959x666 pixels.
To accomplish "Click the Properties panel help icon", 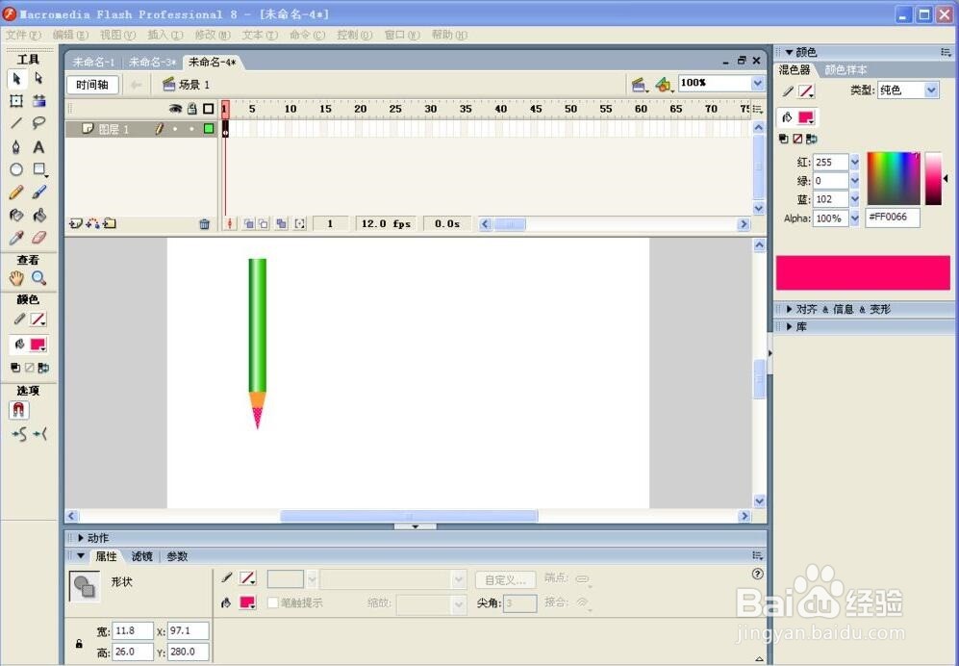I will pyautogui.click(x=757, y=574).
